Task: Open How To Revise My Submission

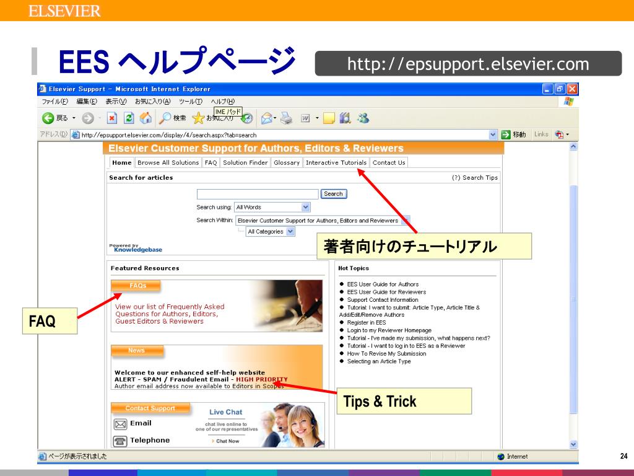Action: 386,354
